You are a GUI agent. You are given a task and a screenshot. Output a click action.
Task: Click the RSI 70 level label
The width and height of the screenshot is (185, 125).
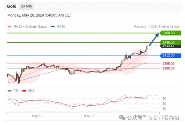pyautogui.click(x=164, y=99)
